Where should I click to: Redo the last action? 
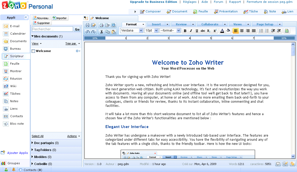[93, 32]
